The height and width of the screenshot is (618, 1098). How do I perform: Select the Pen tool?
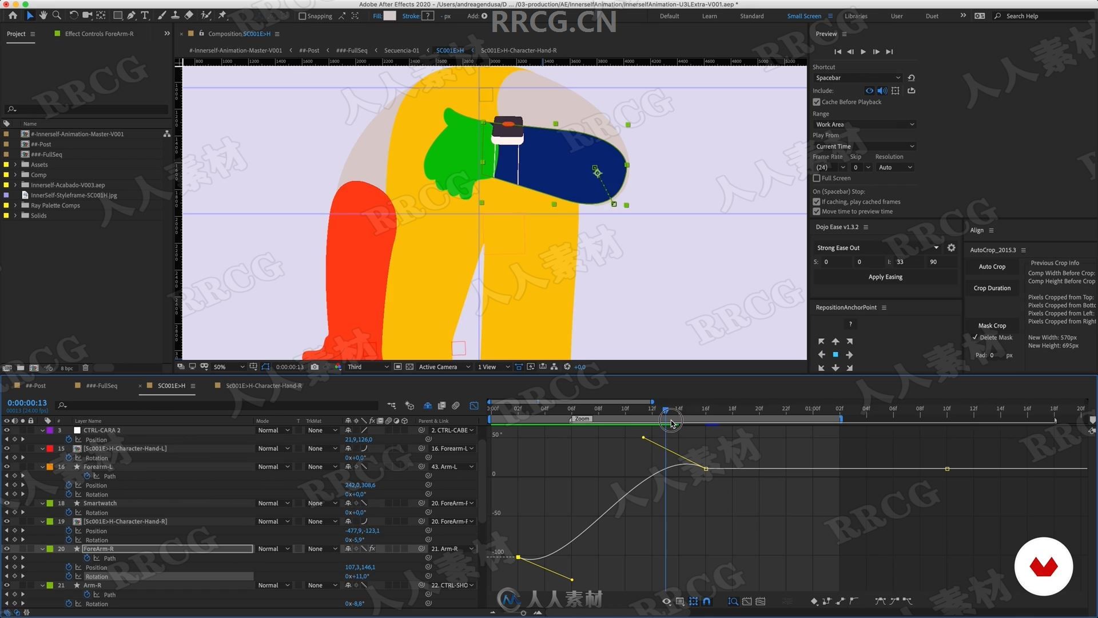(x=131, y=15)
